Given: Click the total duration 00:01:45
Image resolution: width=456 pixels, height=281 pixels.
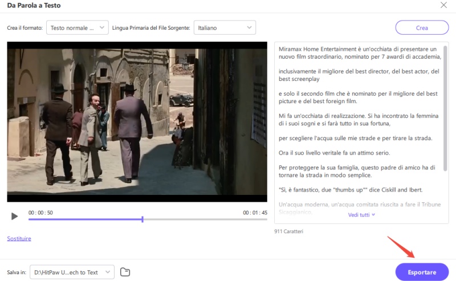Looking at the screenshot, I should point(255,213).
